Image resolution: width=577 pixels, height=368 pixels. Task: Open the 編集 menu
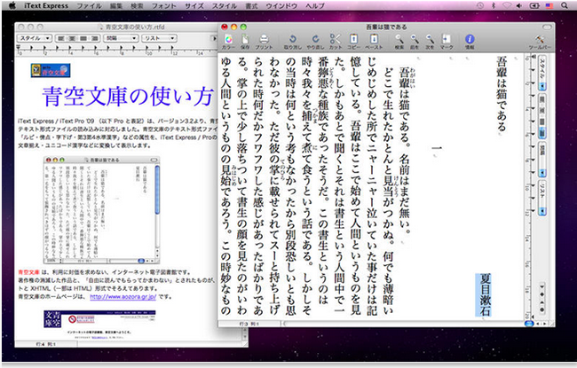point(116,5)
